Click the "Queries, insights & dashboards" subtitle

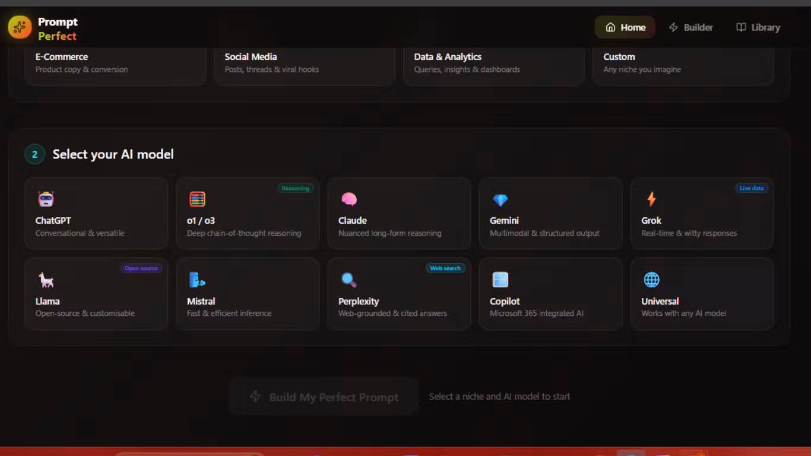[x=467, y=69]
